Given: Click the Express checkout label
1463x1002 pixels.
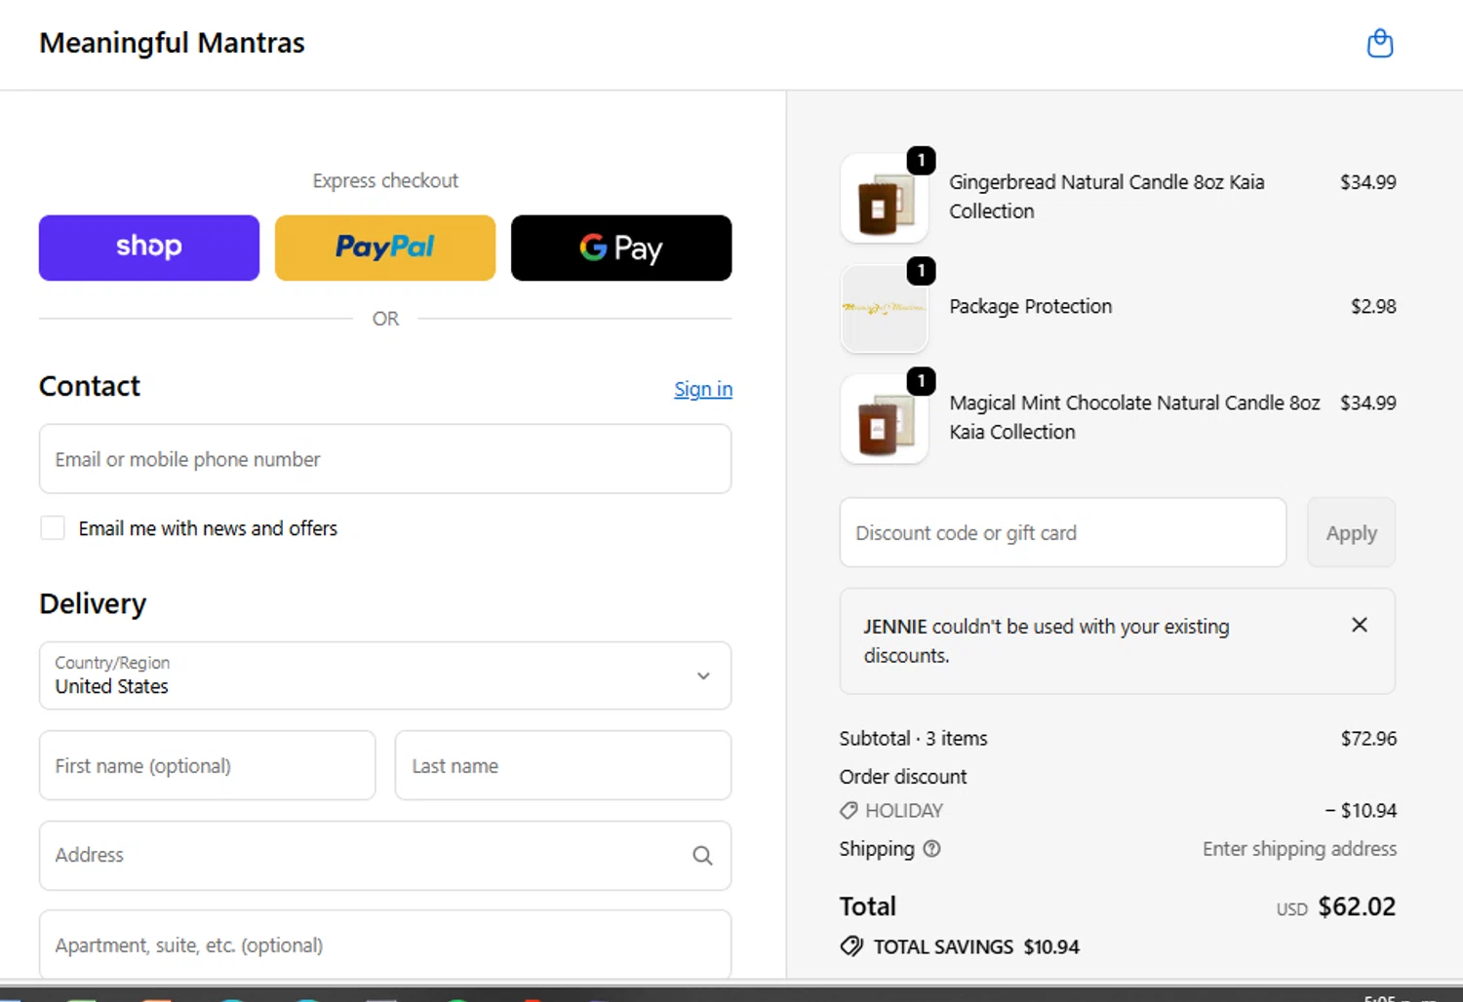Looking at the screenshot, I should (385, 180).
